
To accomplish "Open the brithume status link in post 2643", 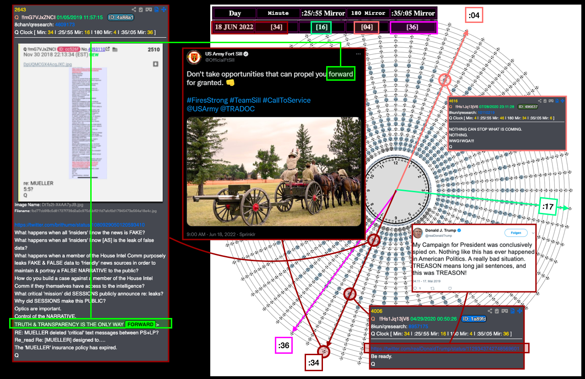I will [80, 225].
